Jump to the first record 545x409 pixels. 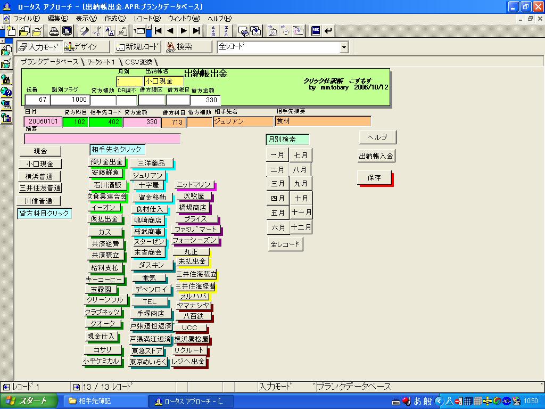point(158,31)
